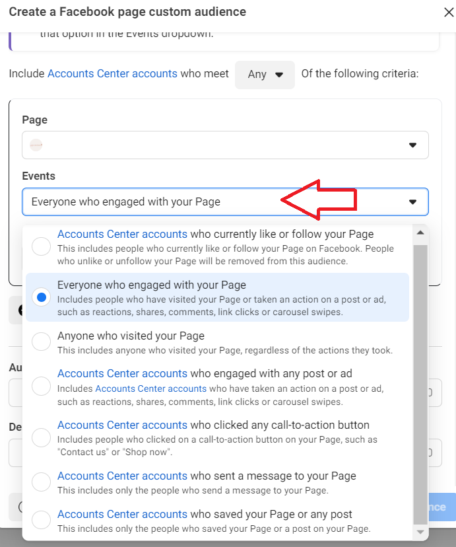Click scroll-down arrow of events list
456x547 pixels.
click(x=420, y=532)
